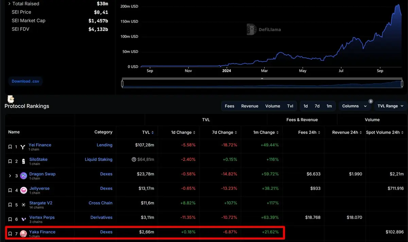Open the Dragon Swap protocol page

click(x=42, y=174)
